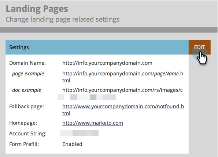
Task: Click the Fallback page label
Action: pos(26,106)
